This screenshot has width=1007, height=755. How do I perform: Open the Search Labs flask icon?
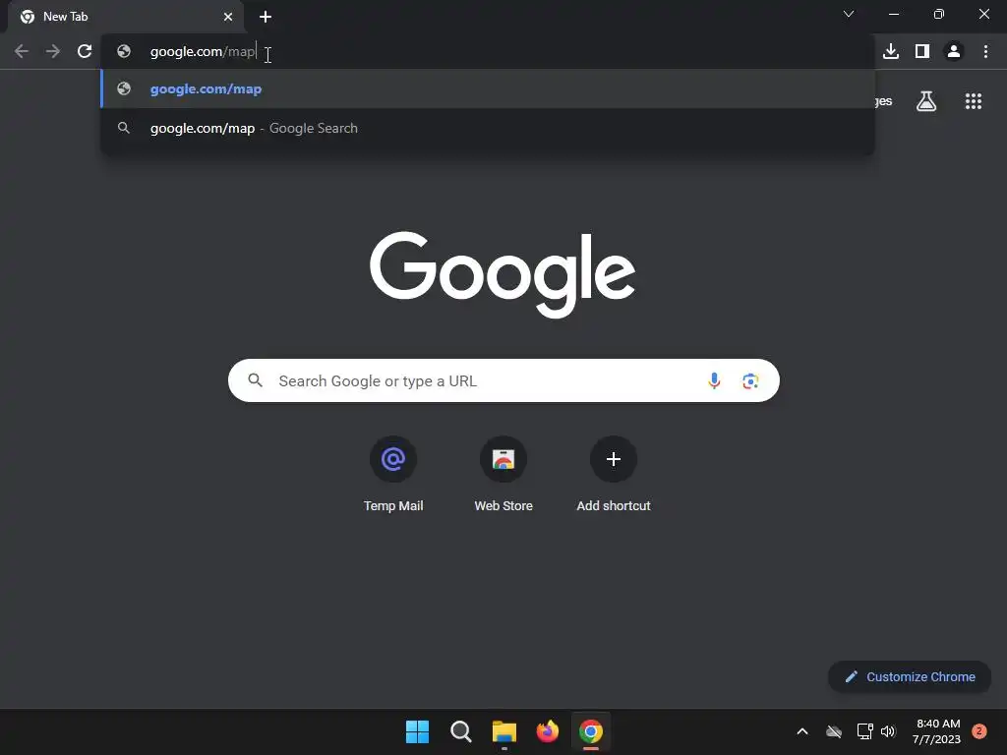click(x=926, y=101)
